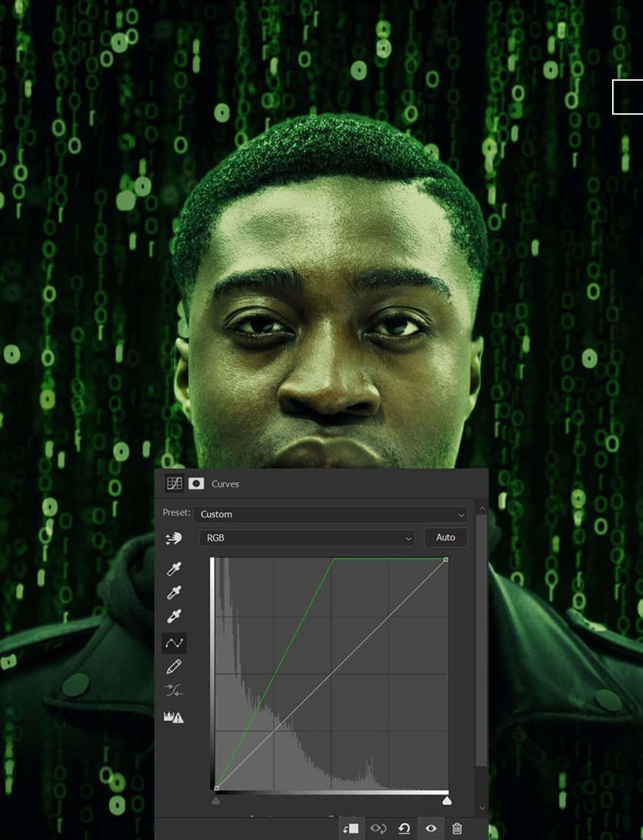The width and height of the screenshot is (643, 840).
Task: Click the smooth curve values icon
Action: tap(173, 691)
